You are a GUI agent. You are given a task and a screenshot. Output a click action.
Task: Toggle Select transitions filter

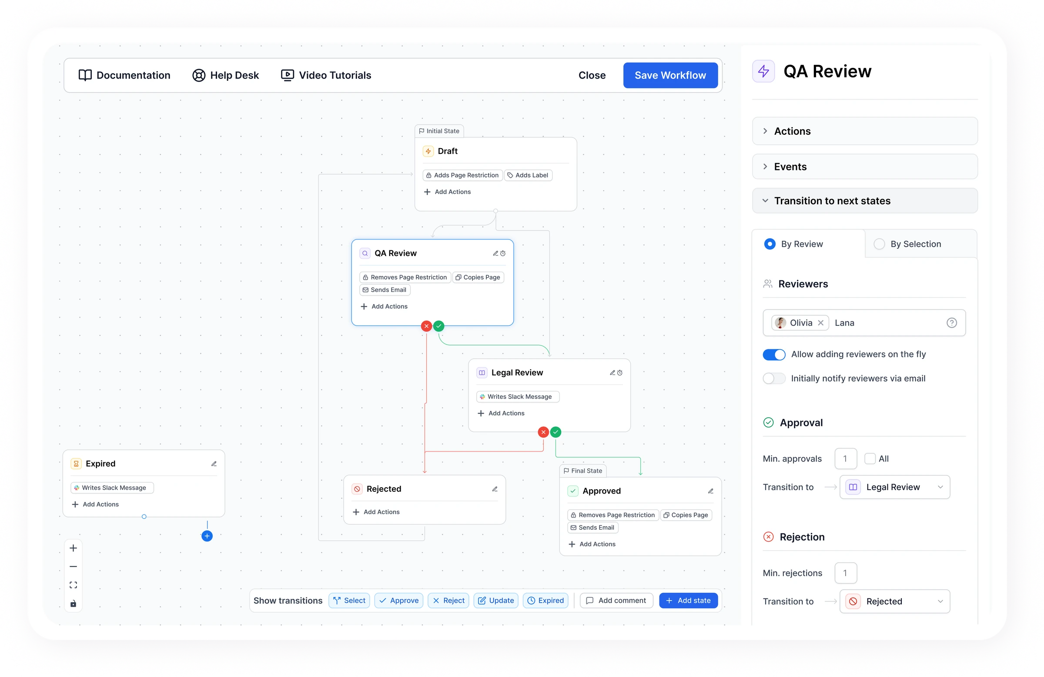point(349,601)
